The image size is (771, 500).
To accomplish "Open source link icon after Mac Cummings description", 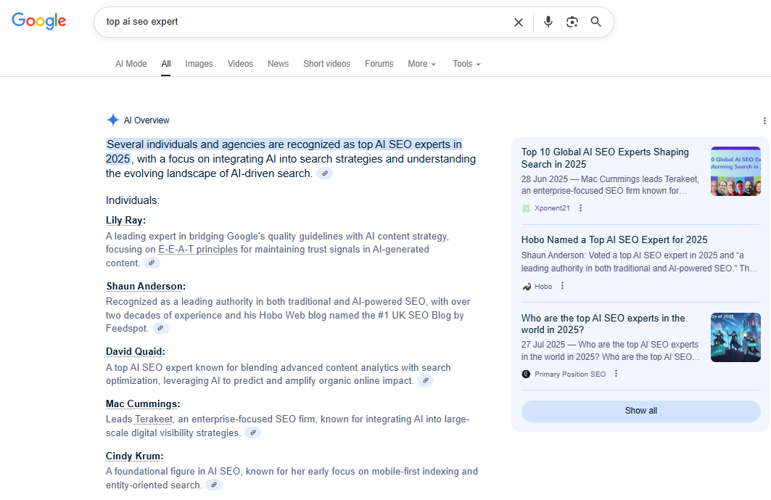I will pos(252,433).
